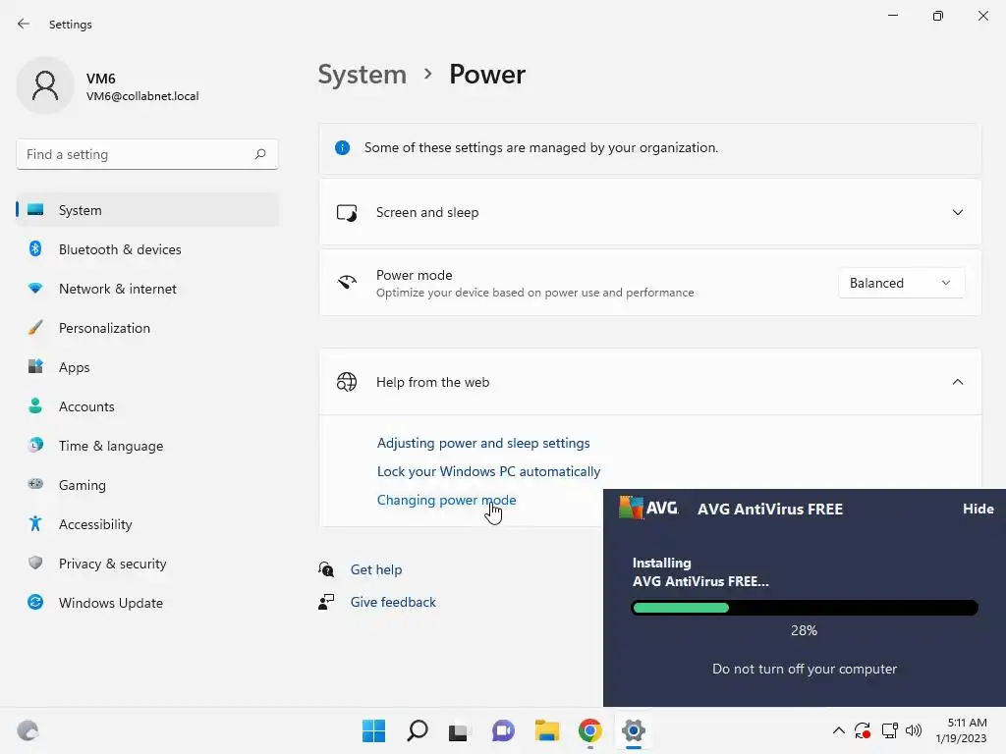Click the Personalization paintbrush icon
The width and height of the screenshot is (1006, 754).
[35, 328]
